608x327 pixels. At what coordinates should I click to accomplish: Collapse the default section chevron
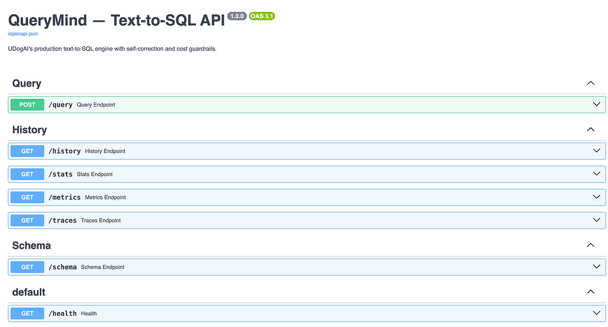pyautogui.click(x=591, y=292)
